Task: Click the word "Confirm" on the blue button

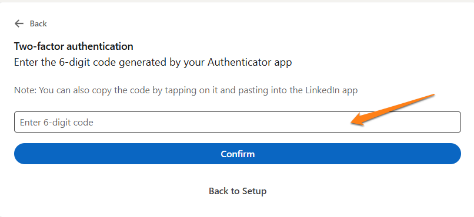Action: click(238, 154)
